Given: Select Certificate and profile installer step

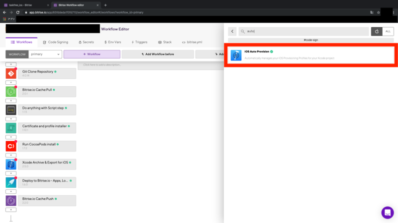Looking at the screenshot, I should click(47, 128).
